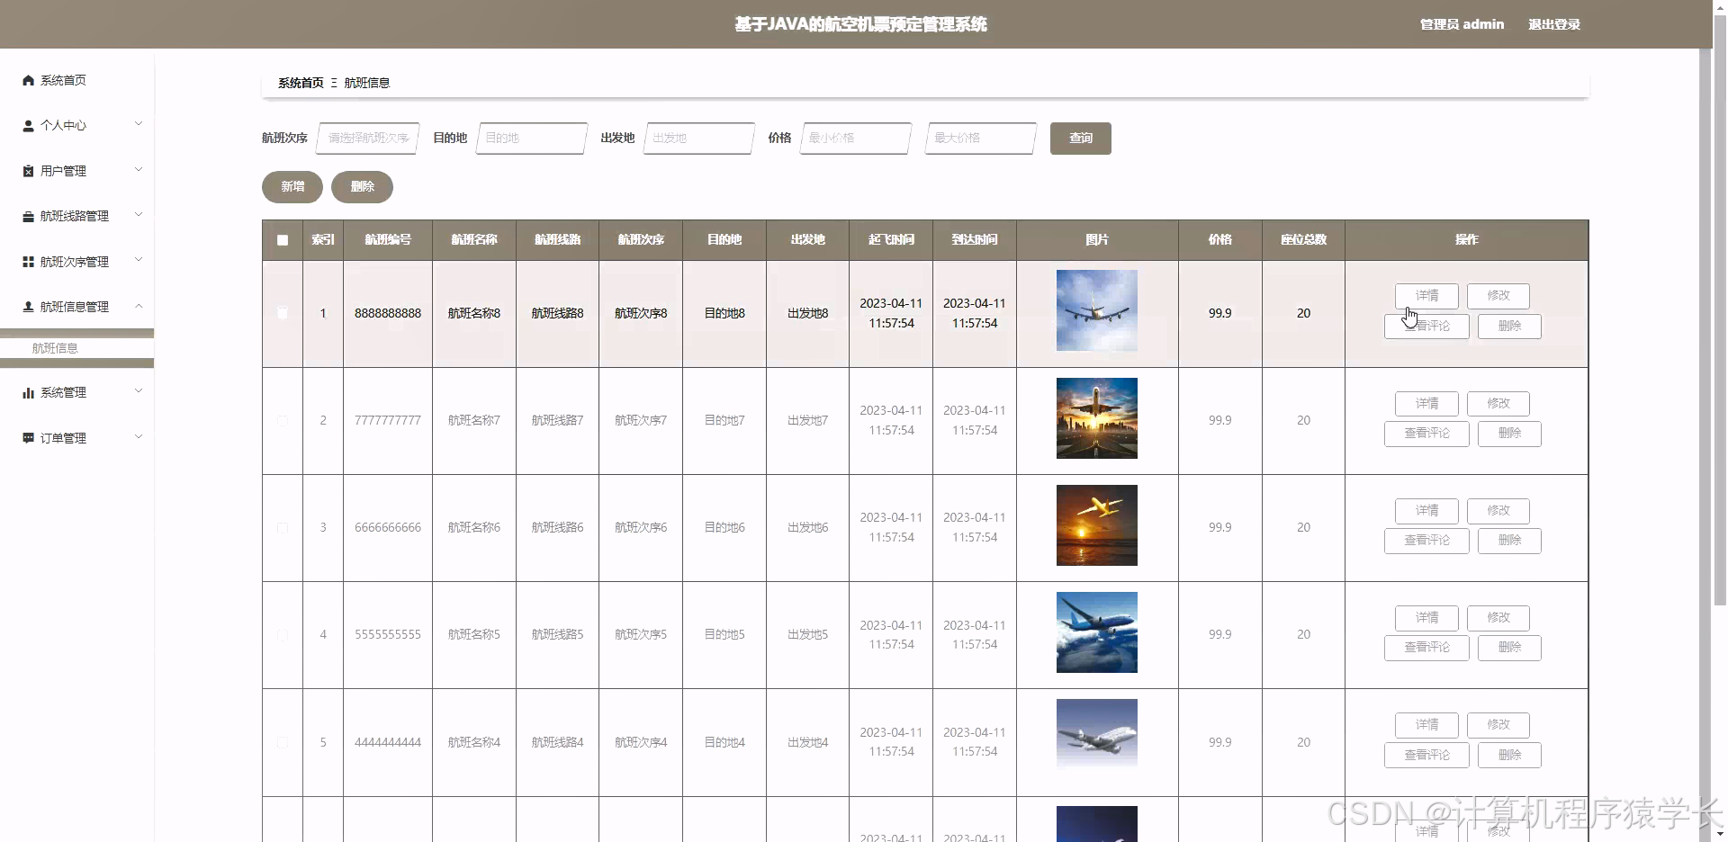Viewport: 1728px width, 842px height.
Task: Click the 航班编号 column header
Action: (388, 240)
